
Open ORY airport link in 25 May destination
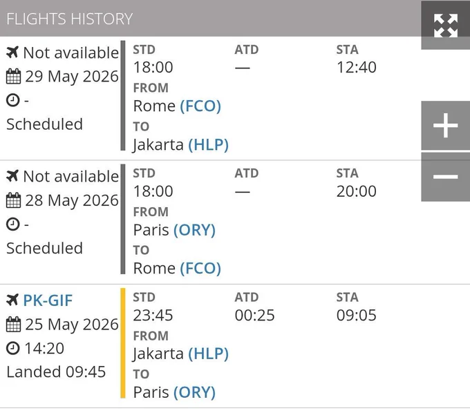click(194, 392)
